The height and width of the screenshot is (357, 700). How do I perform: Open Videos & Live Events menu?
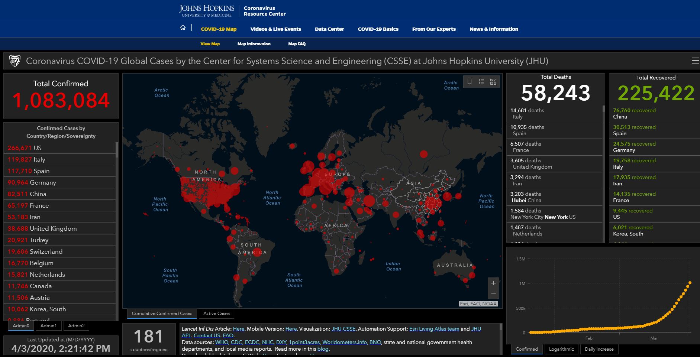point(276,29)
